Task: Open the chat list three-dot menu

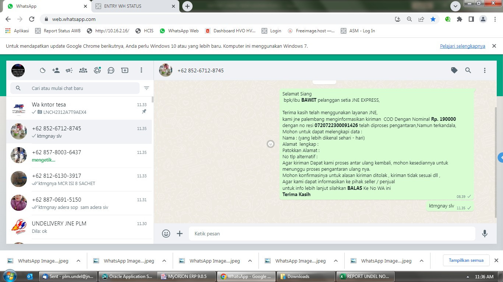Action: click(x=141, y=70)
